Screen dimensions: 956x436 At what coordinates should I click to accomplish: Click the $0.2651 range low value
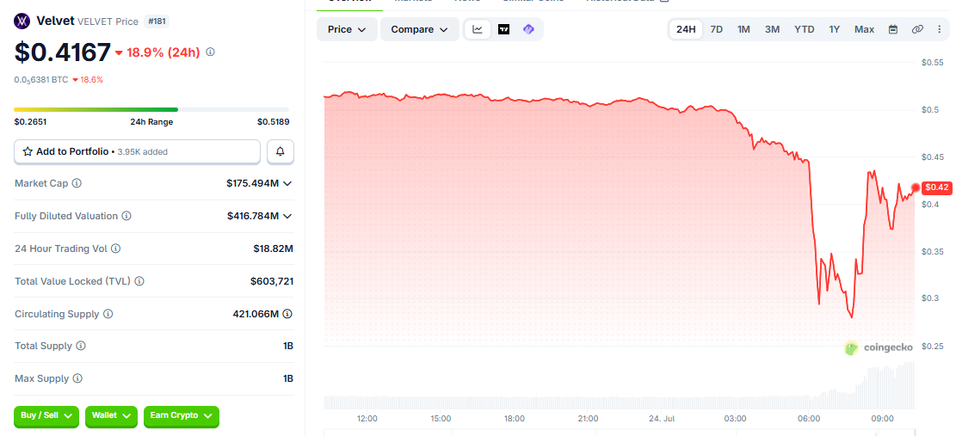(30, 122)
